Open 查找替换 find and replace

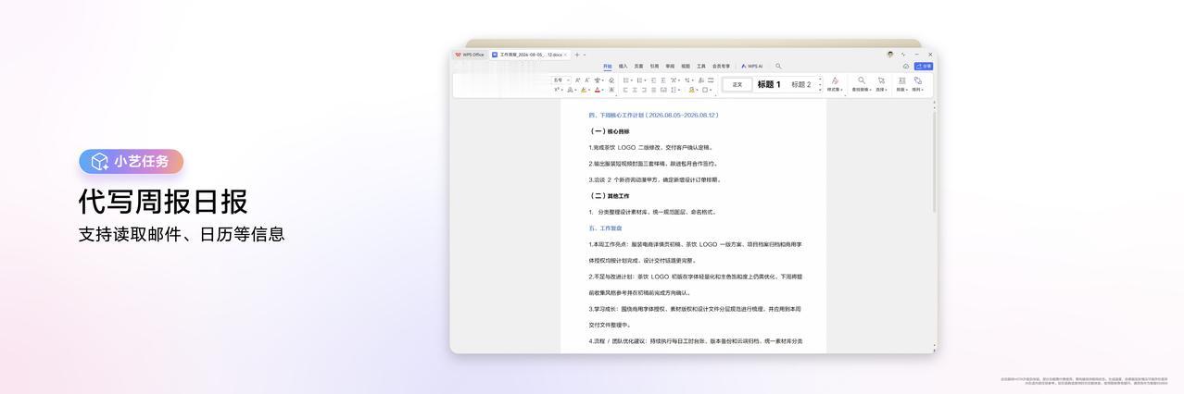coord(862,84)
